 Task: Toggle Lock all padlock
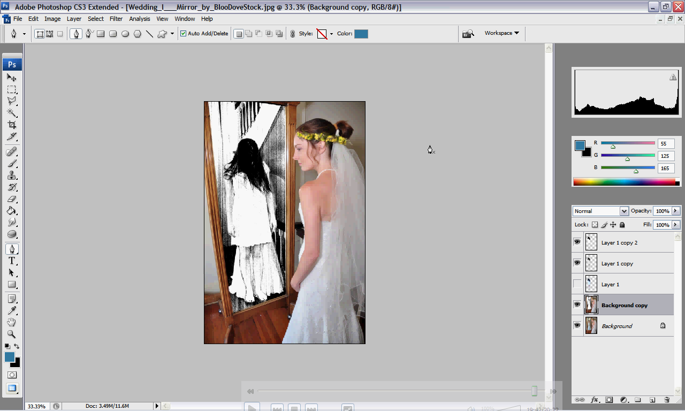pyautogui.click(x=622, y=225)
